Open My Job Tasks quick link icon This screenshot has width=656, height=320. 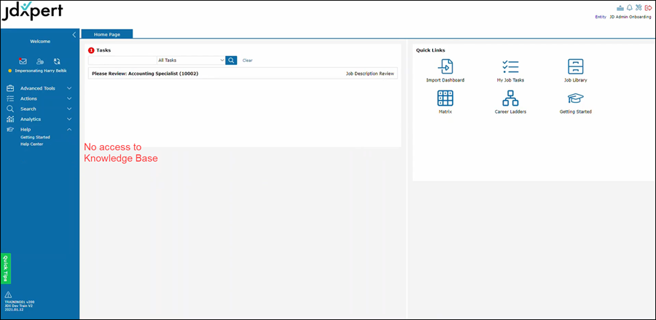(x=510, y=67)
